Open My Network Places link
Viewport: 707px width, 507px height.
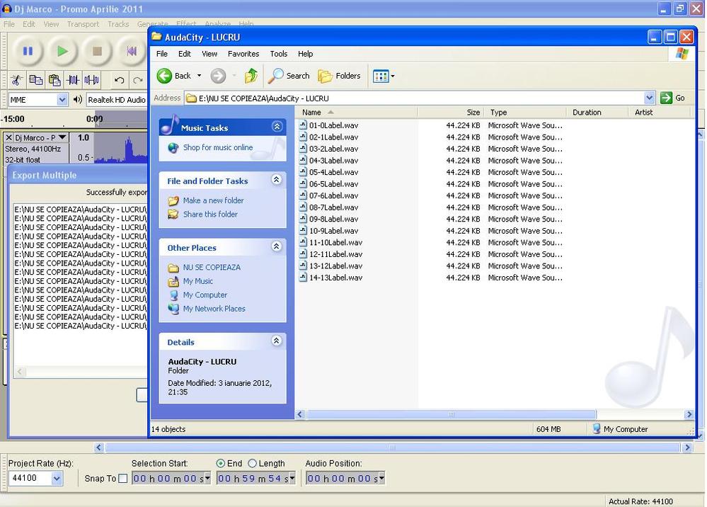point(214,309)
